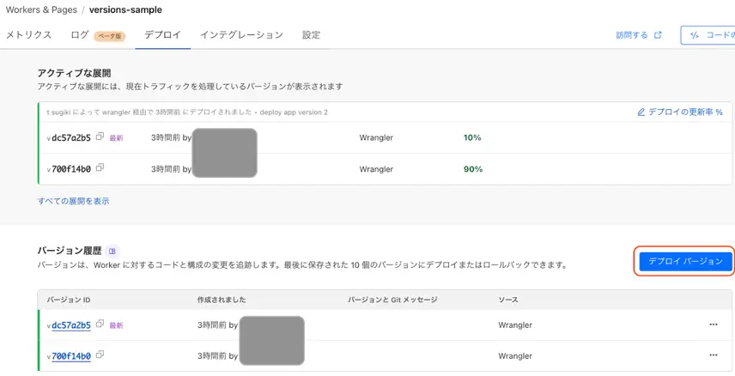Open the インテグレーション tab
Image resolution: width=735 pixels, height=376 pixels.
(x=241, y=35)
